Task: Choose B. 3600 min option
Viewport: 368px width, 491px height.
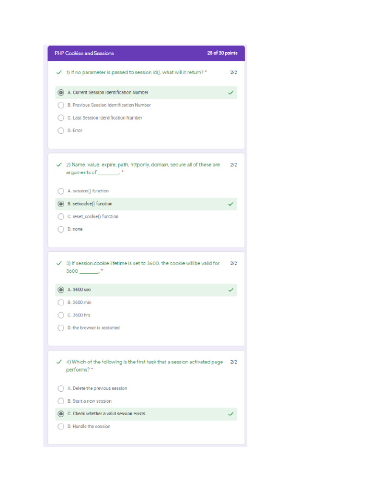Action: coord(61,303)
